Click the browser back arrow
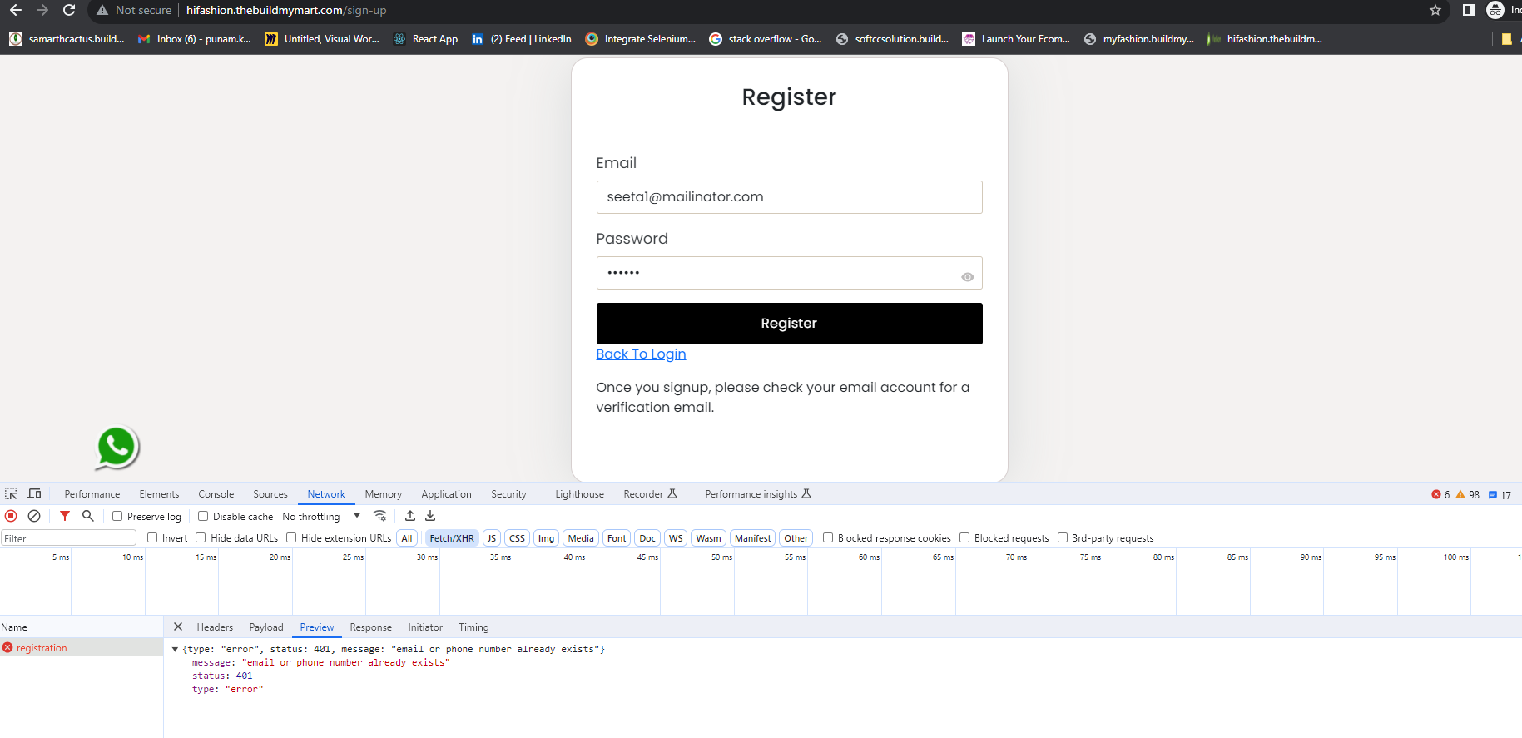Screen dimensions: 1522x738 click(x=16, y=10)
